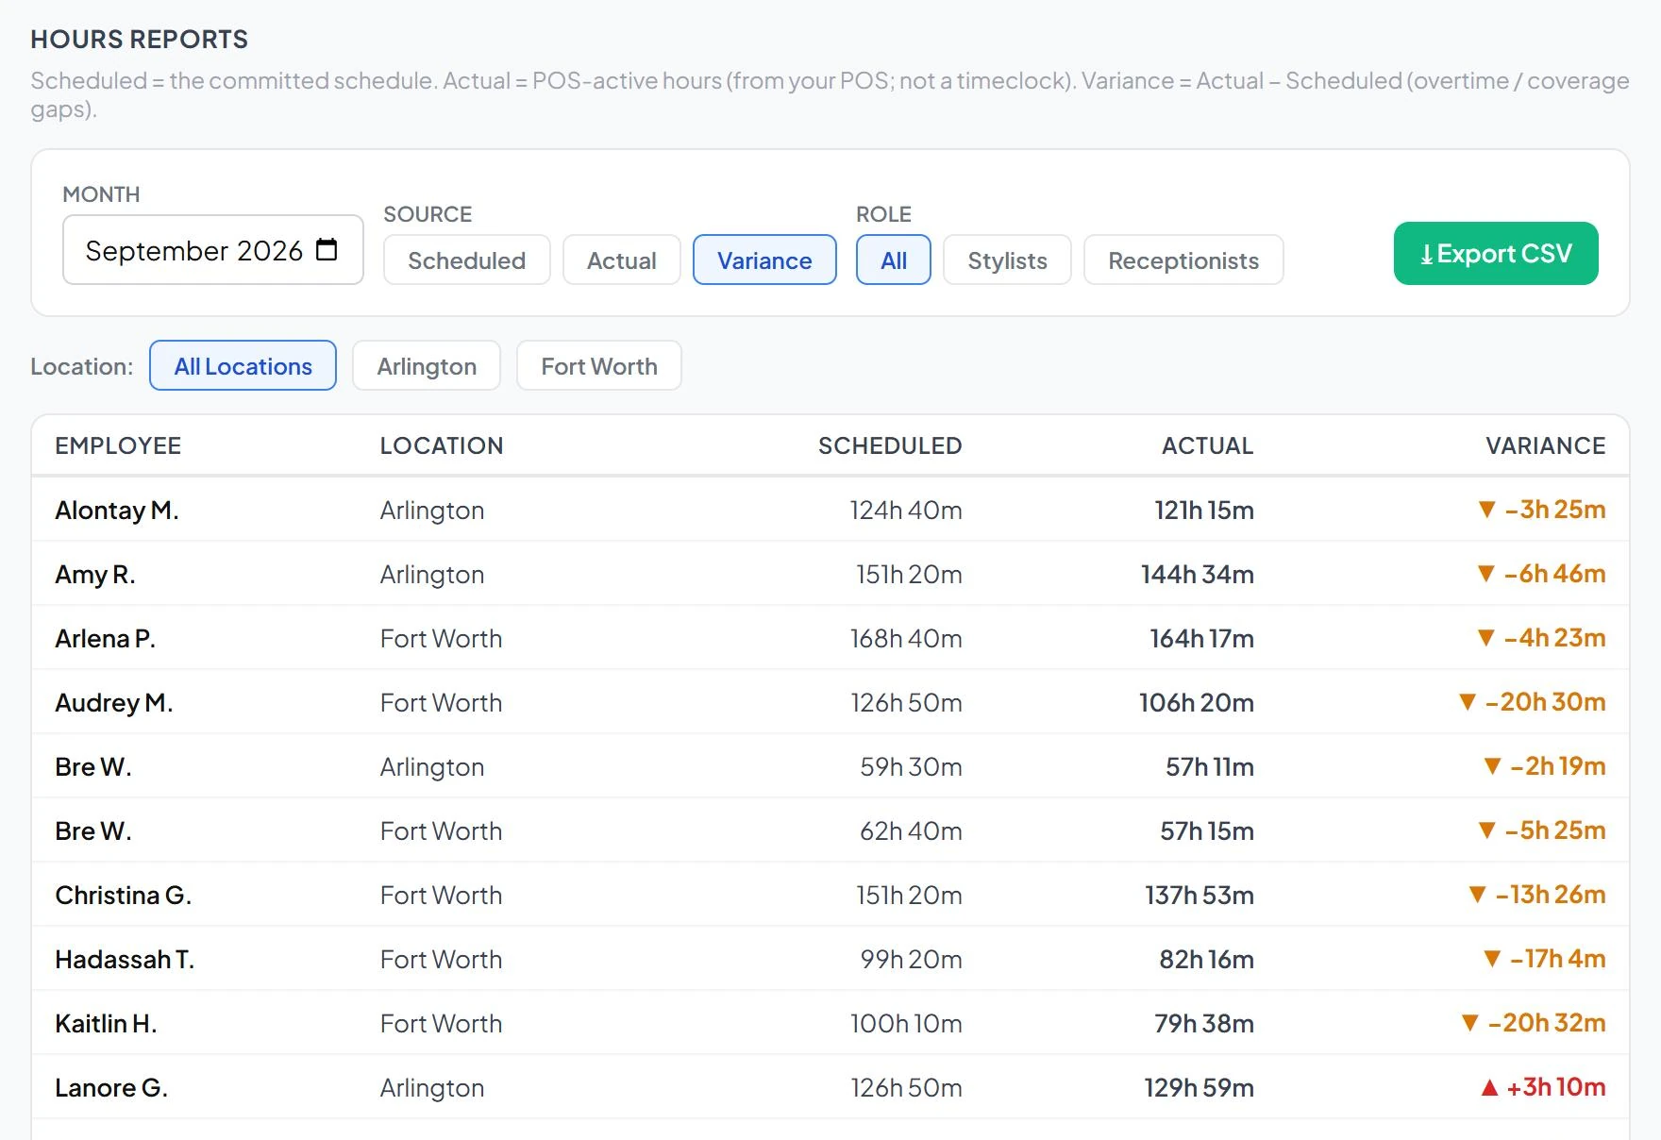Sort by the Variance column header

(1546, 445)
